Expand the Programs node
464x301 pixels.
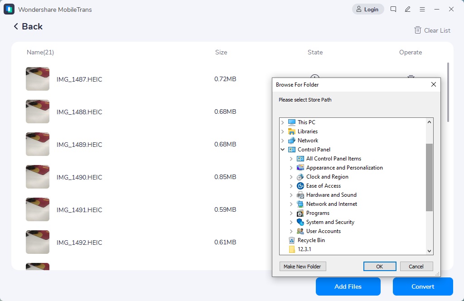pyautogui.click(x=291, y=213)
